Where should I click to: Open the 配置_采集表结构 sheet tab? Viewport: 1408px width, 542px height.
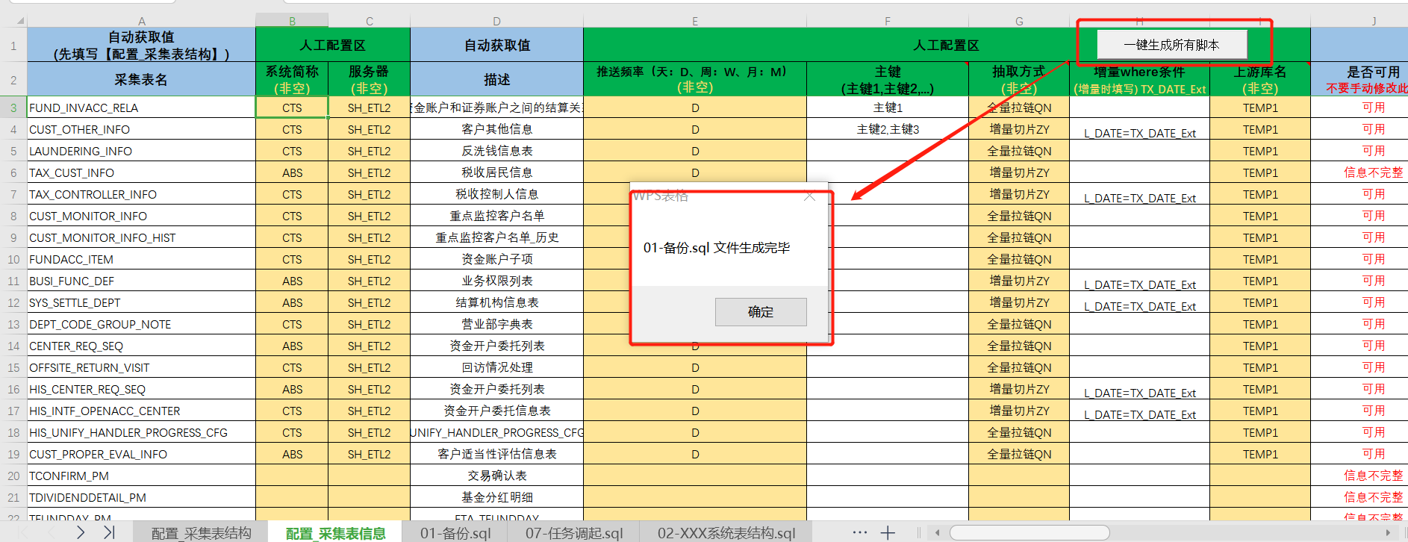click(x=201, y=533)
